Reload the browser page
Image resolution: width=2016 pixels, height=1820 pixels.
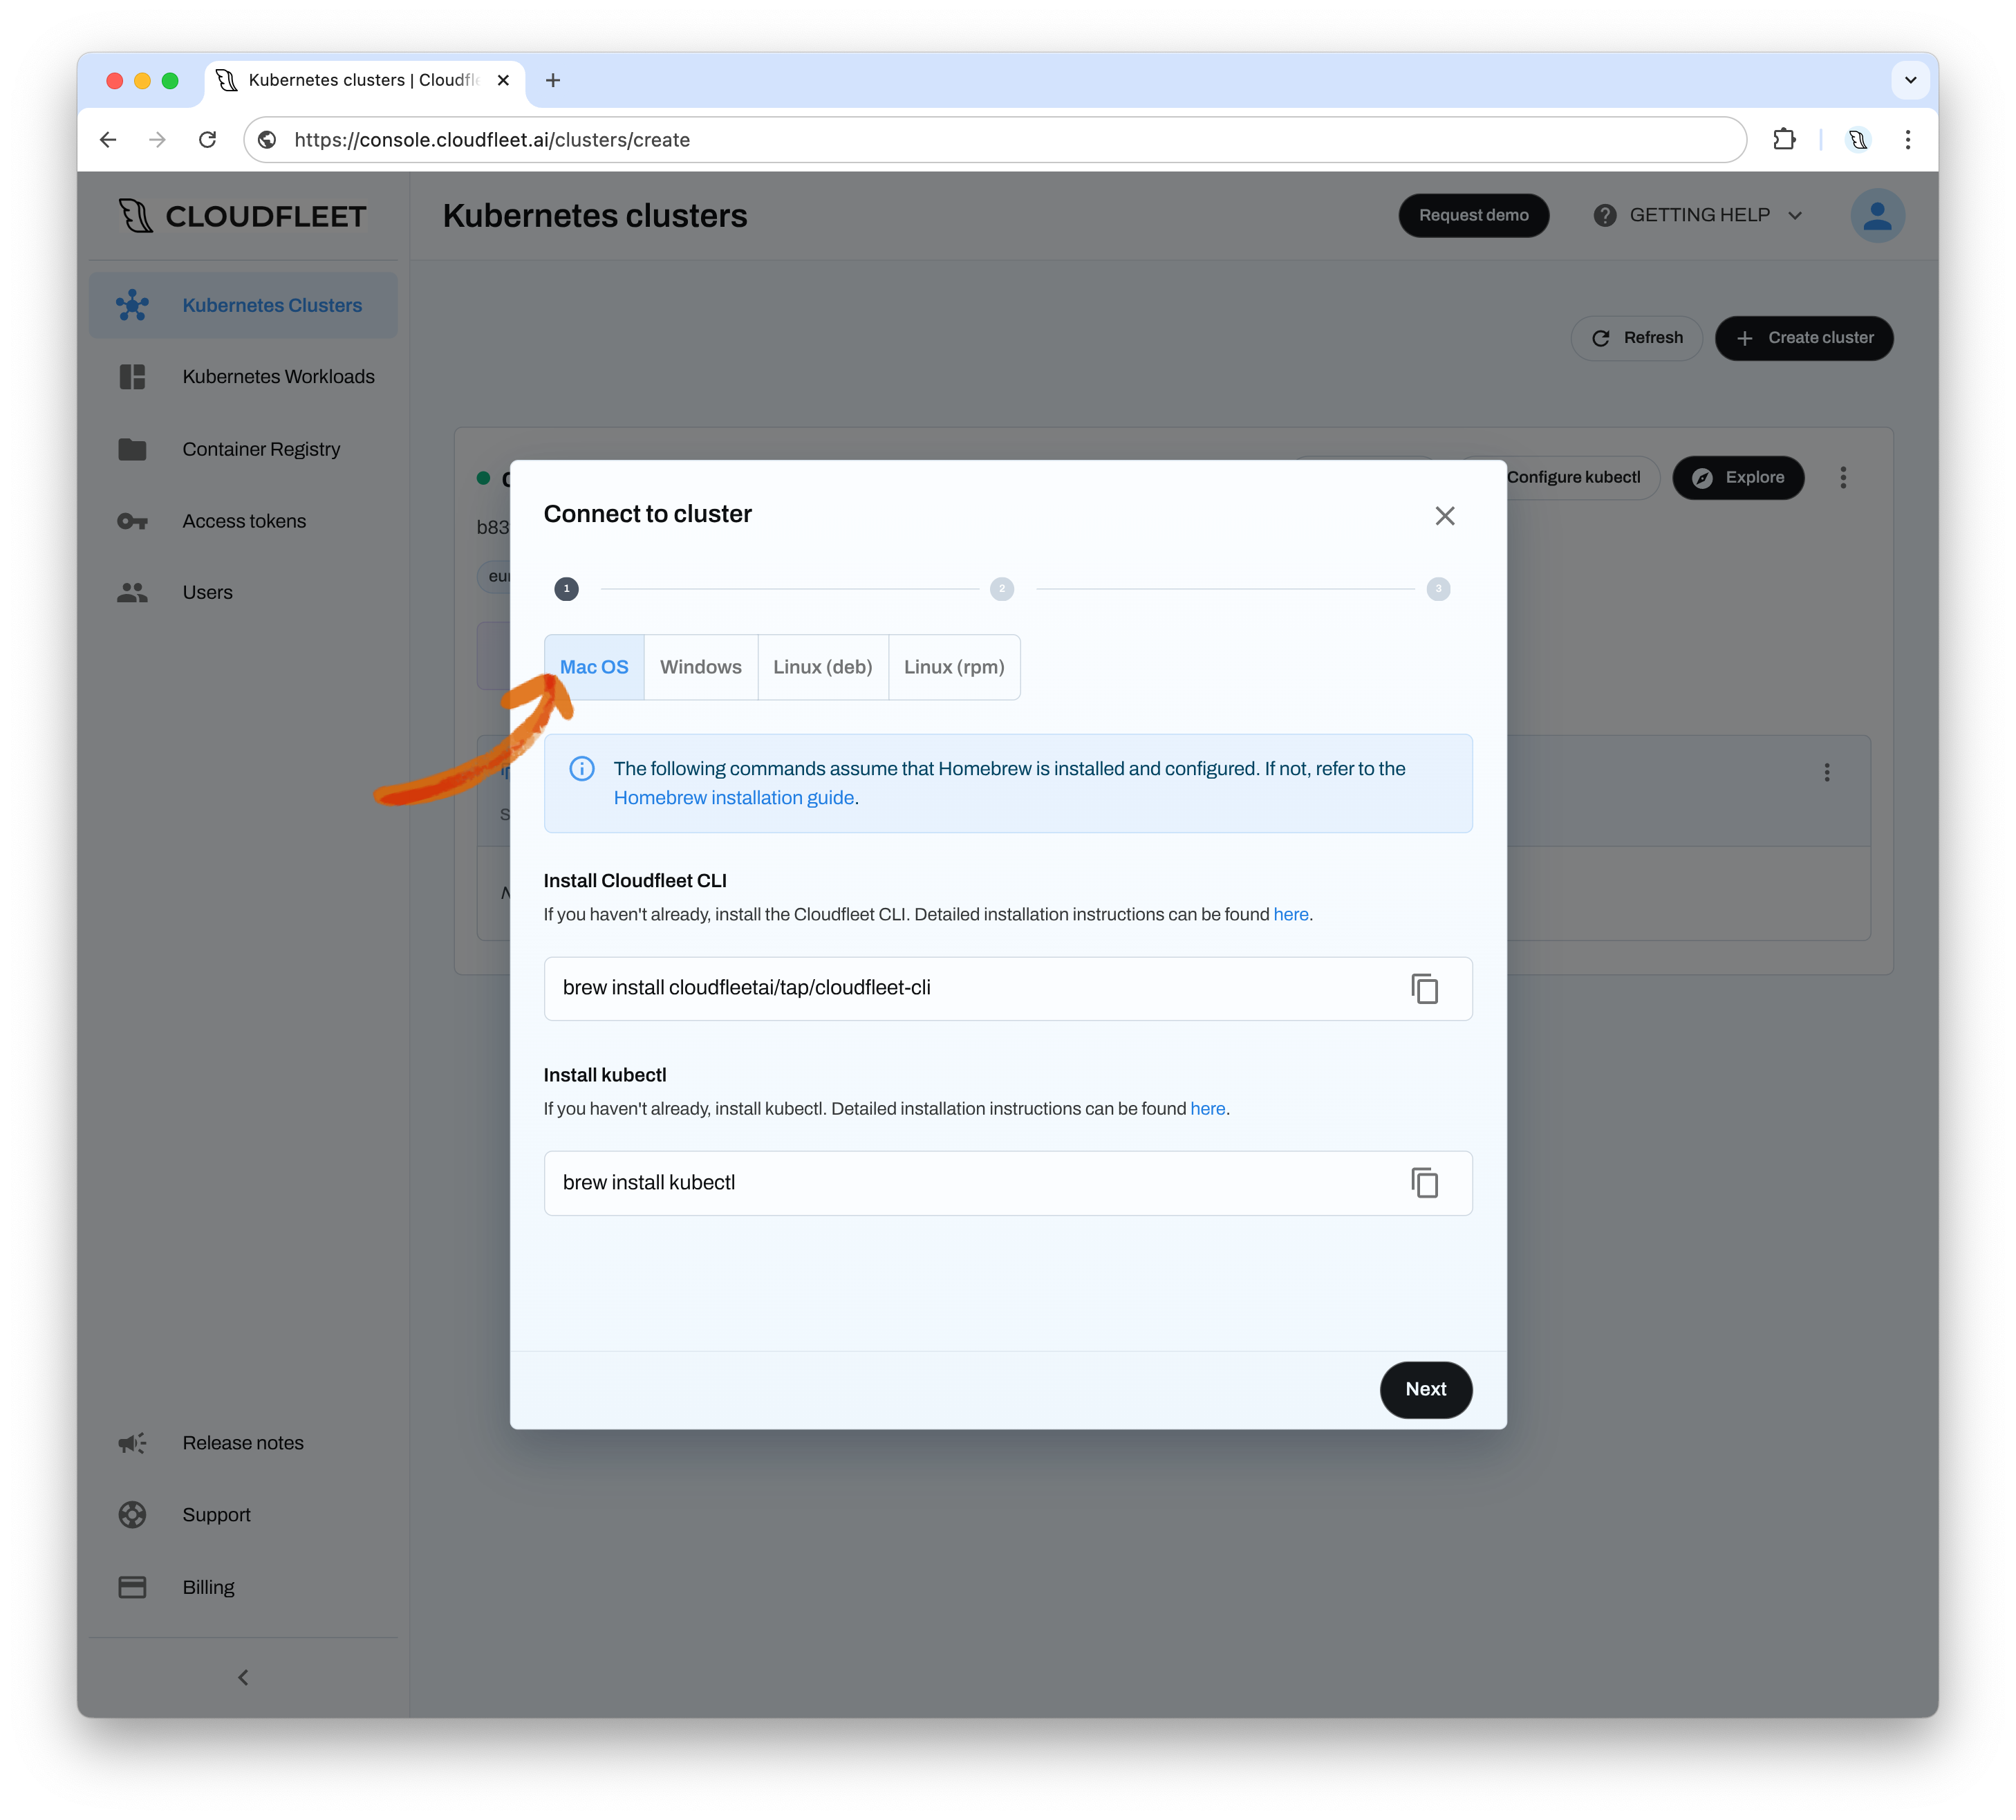tap(207, 140)
